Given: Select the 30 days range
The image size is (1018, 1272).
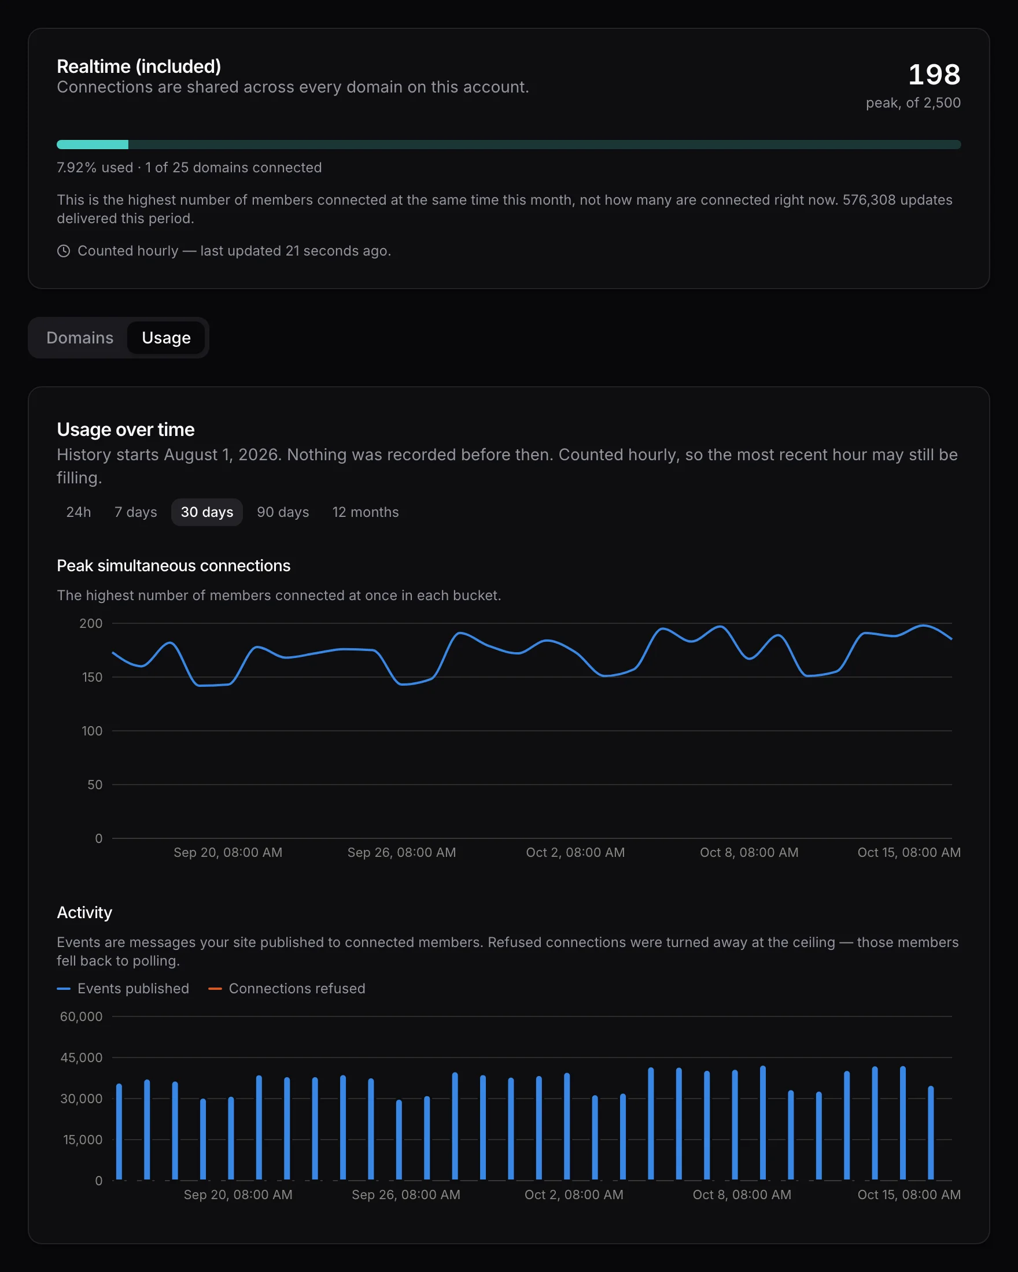Looking at the screenshot, I should pyautogui.click(x=207, y=512).
